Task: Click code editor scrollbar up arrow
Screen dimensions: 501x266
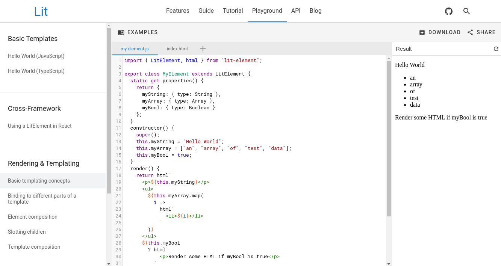Action: [x=389, y=58]
